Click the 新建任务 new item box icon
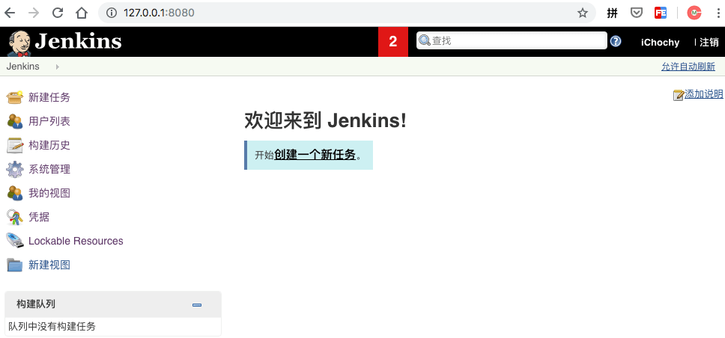This screenshot has height=338, width=725. click(x=14, y=97)
